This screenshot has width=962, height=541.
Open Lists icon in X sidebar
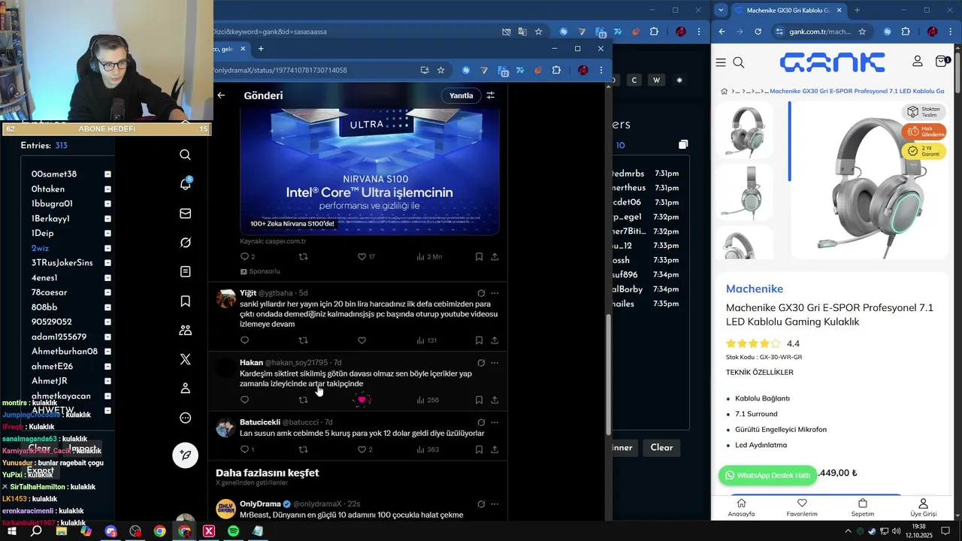(185, 271)
